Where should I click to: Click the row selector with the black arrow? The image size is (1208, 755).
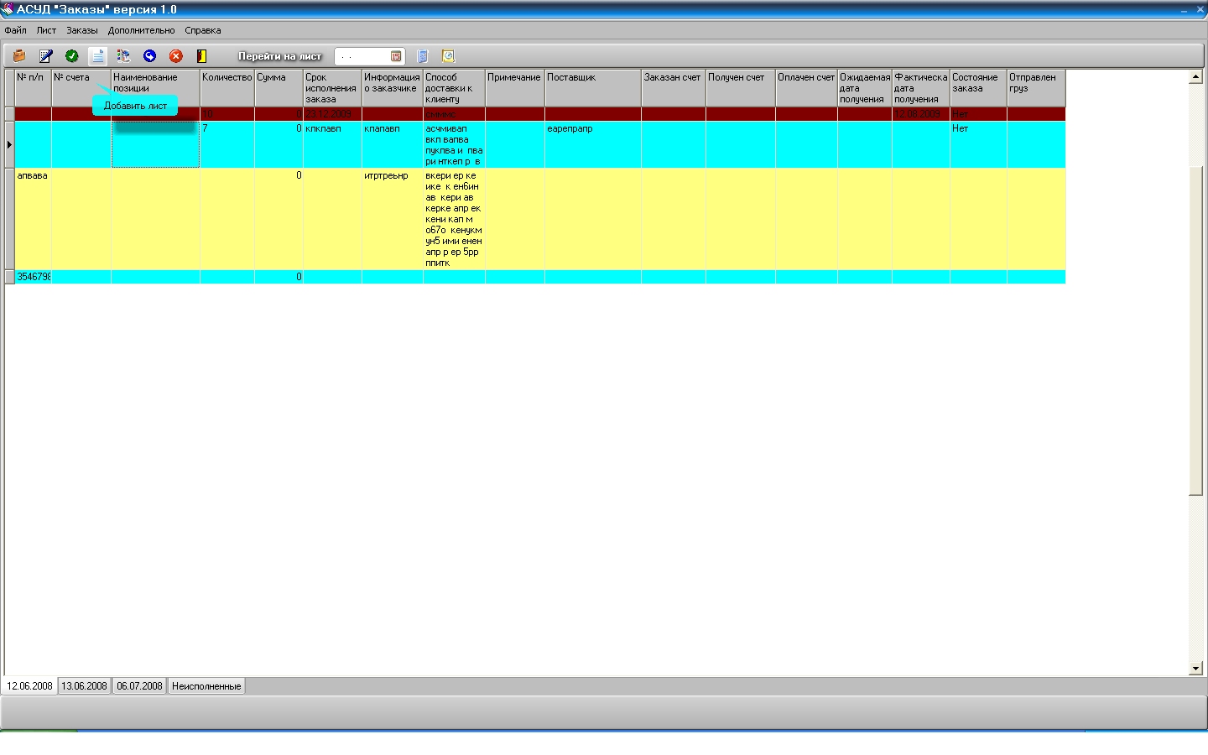[9, 144]
